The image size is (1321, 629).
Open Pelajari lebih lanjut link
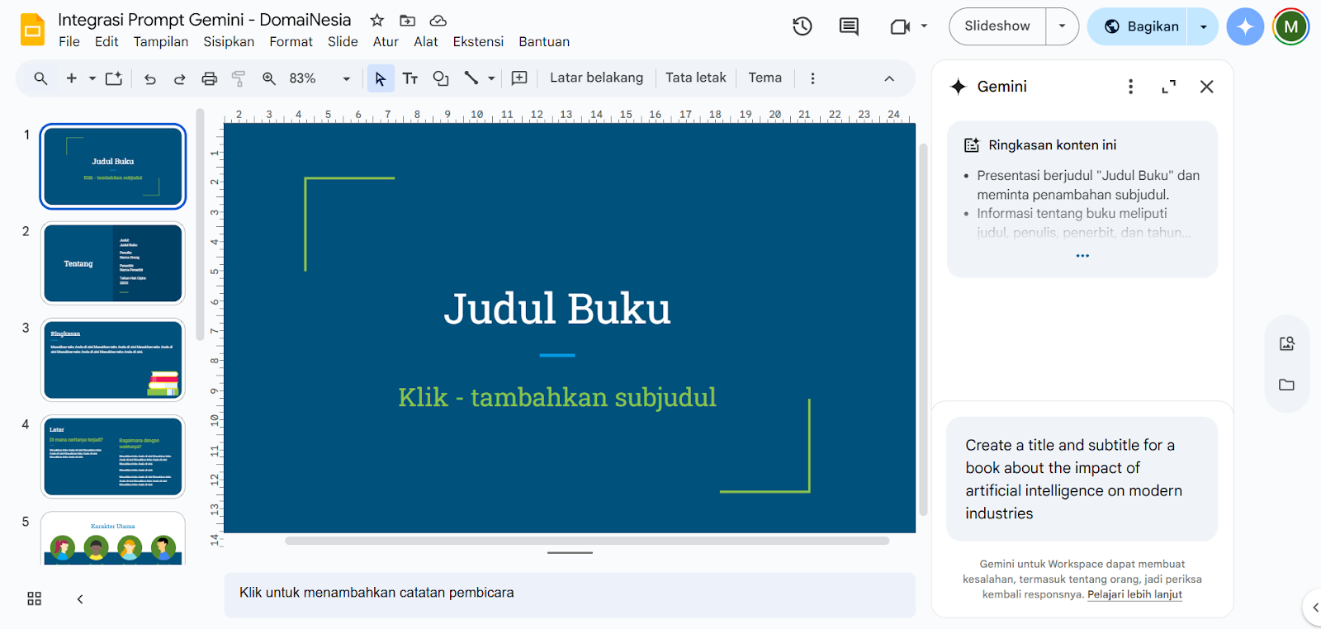pos(1134,594)
